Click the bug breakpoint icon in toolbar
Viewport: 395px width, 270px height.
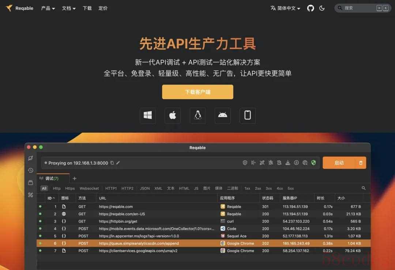pyautogui.click(x=271, y=163)
